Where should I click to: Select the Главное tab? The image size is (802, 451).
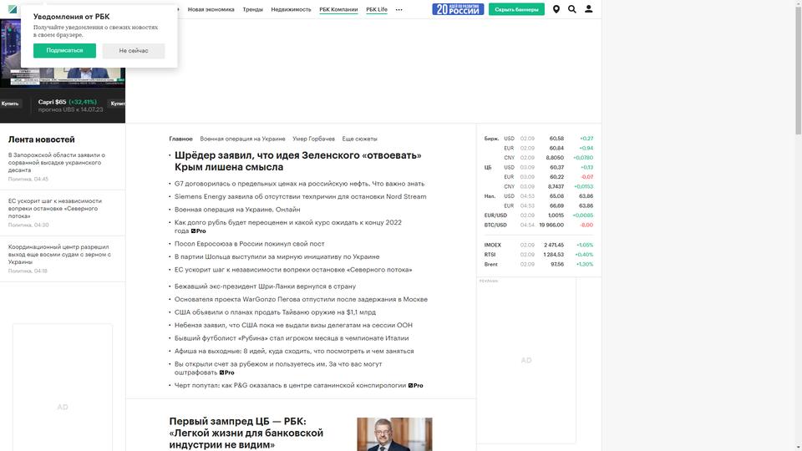pyautogui.click(x=180, y=139)
